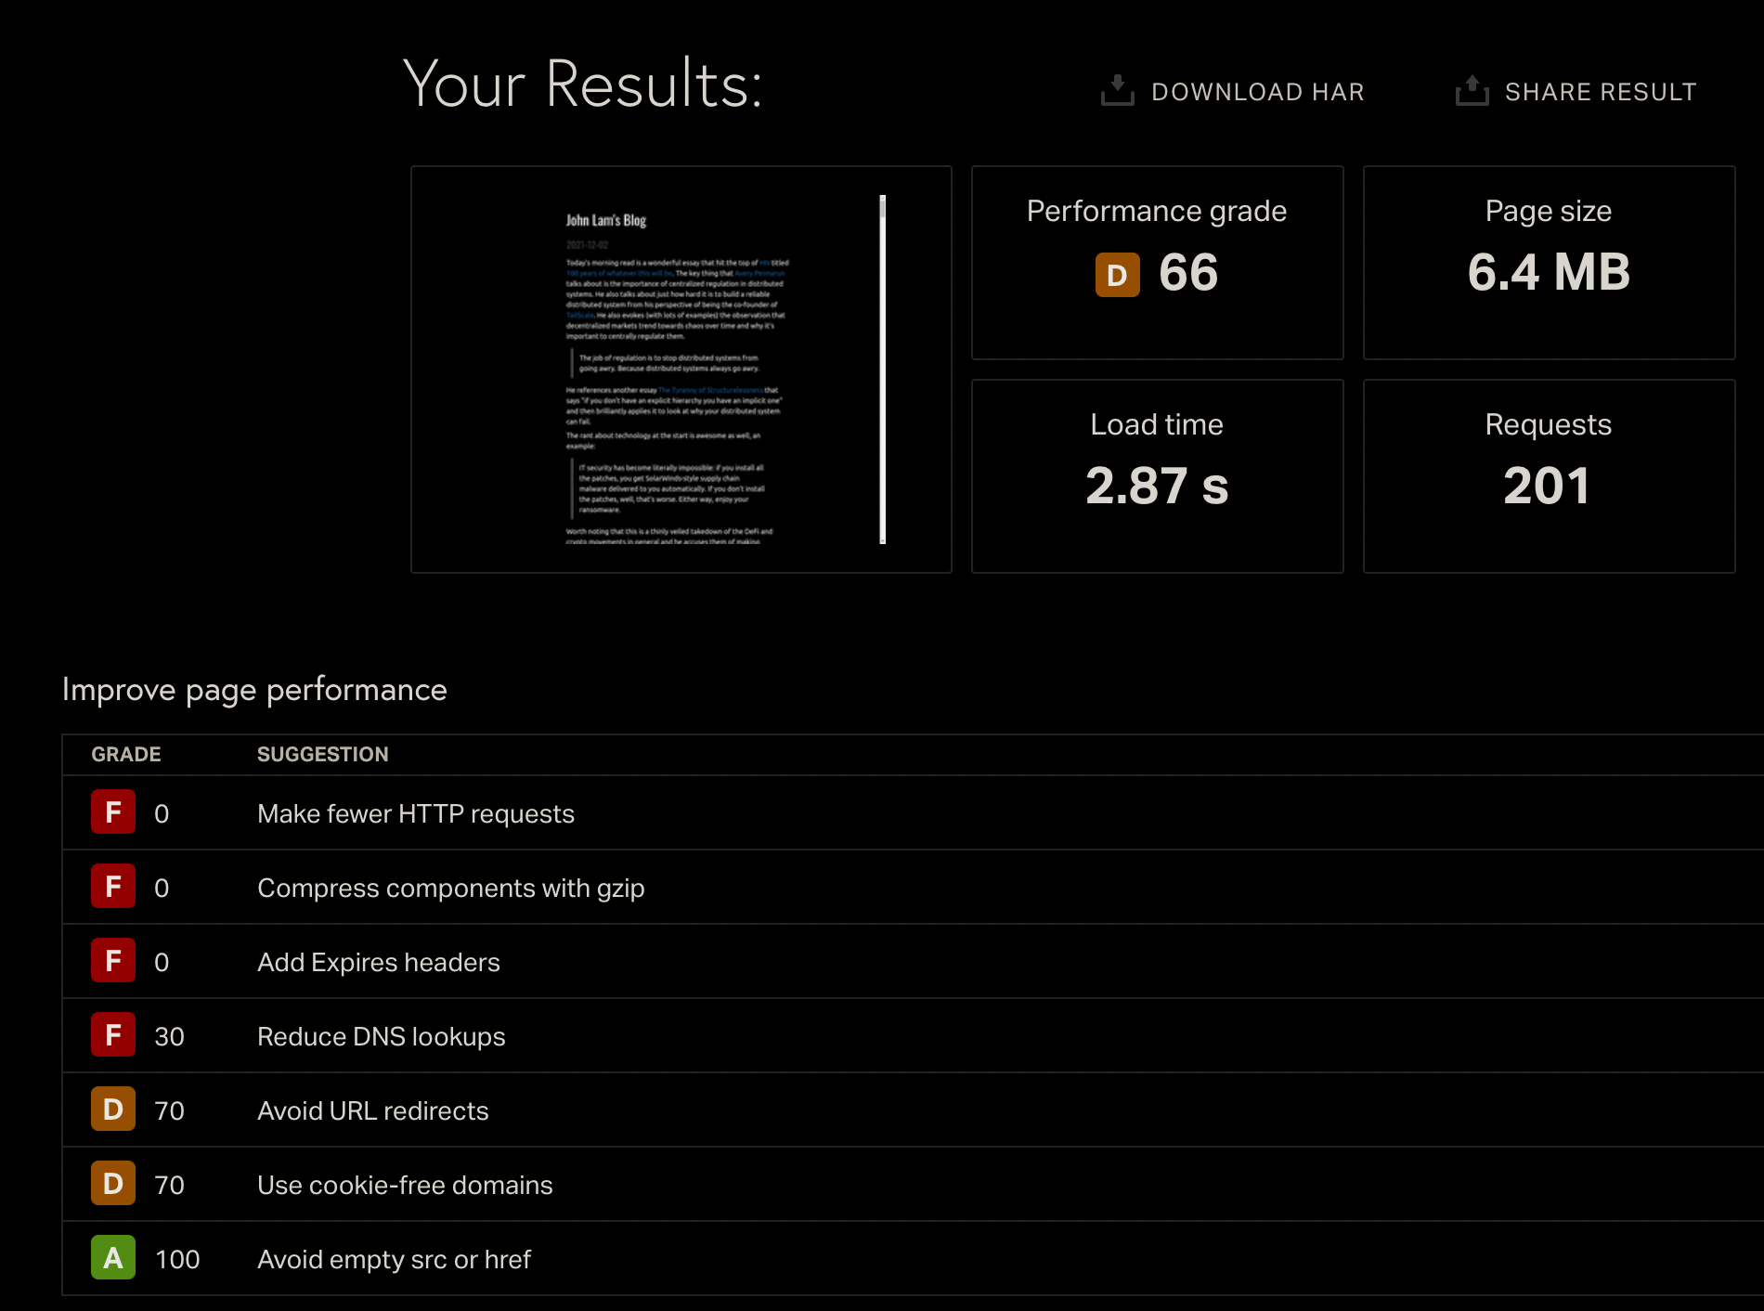Viewport: 1764px width, 1311px height.
Task: Open the John Lam's Blog page screenshot thumbnail
Action: pos(680,370)
